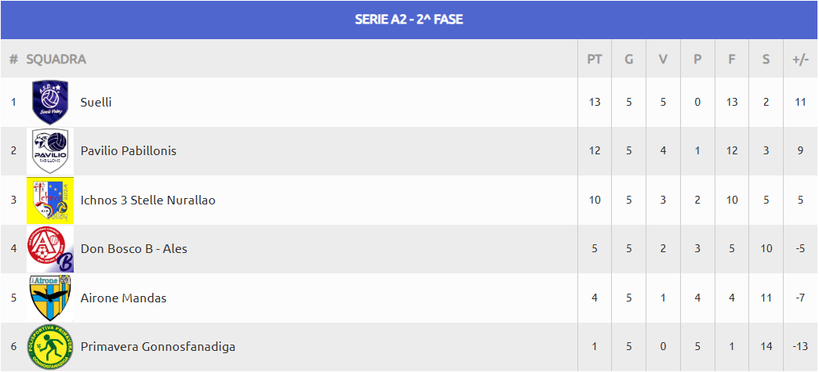The image size is (819, 372).
Task: Click the Don Bosco B red logo
Action: 50,249
